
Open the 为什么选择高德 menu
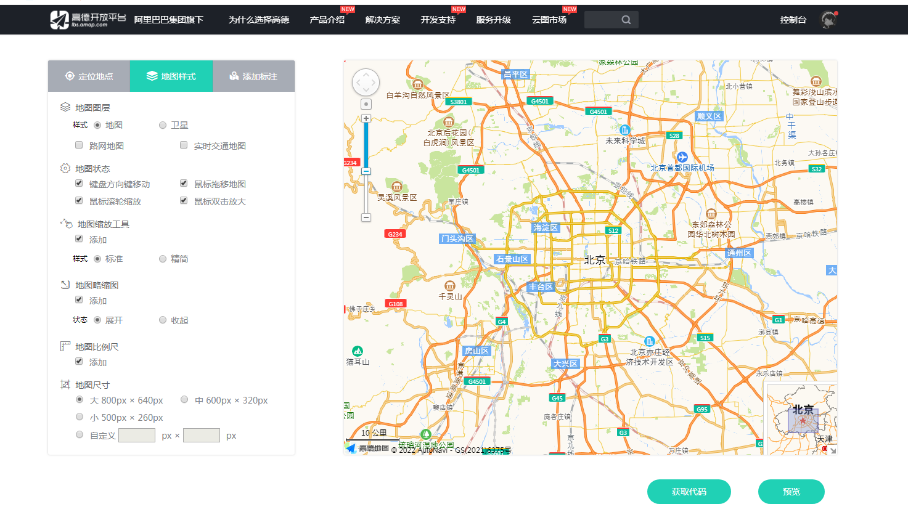(259, 20)
